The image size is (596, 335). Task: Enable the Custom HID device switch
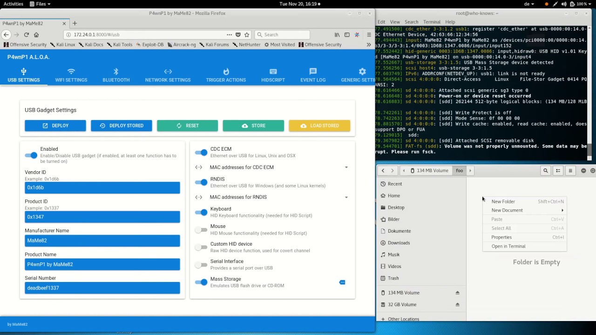point(201,247)
